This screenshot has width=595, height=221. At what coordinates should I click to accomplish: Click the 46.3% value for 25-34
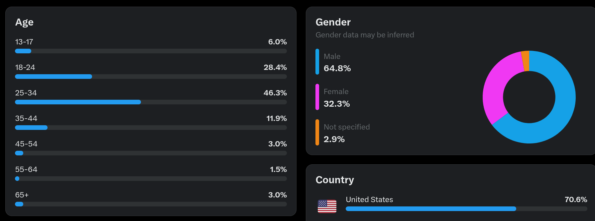(275, 93)
